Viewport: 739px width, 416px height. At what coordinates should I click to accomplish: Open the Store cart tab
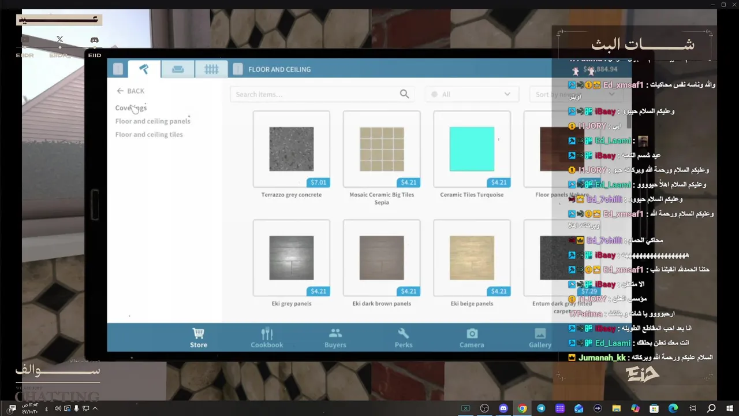tap(199, 337)
